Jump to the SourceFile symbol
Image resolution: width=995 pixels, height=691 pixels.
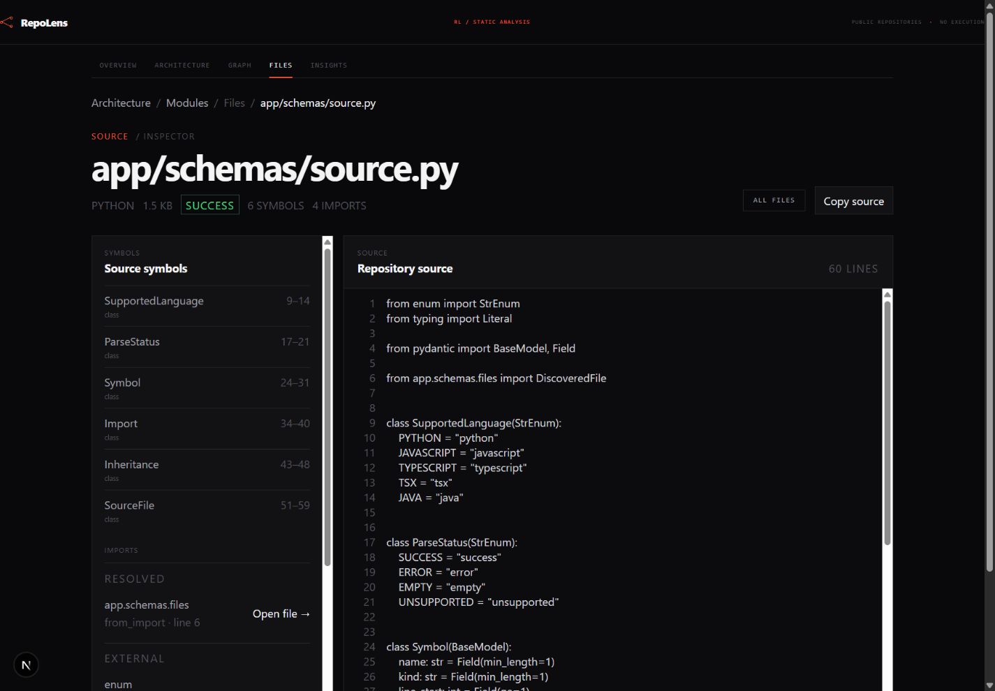pos(207,510)
